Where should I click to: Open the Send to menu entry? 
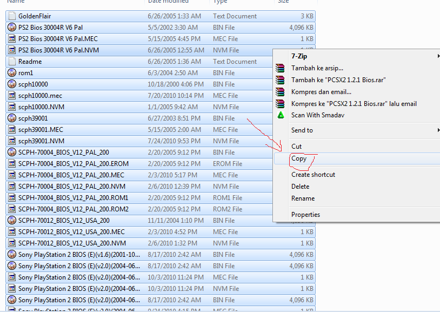point(302,130)
